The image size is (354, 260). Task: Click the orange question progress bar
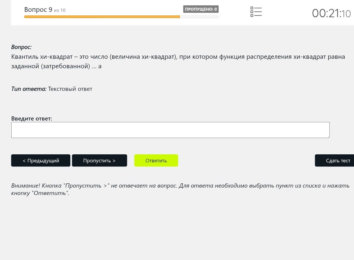[x=121, y=17]
